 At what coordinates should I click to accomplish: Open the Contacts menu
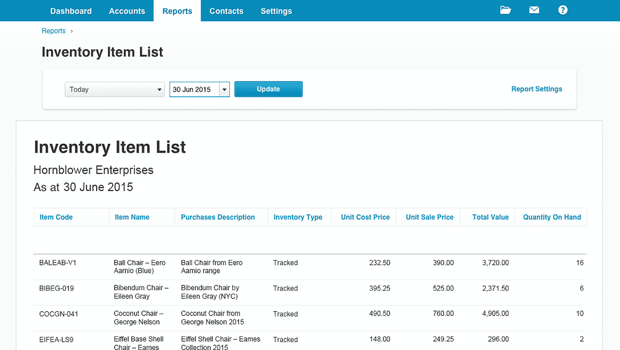tap(226, 11)
